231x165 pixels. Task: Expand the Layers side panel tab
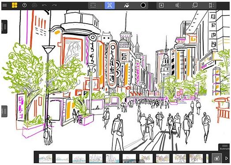4,111
